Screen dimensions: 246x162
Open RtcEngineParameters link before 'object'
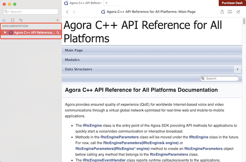[x=203, y=149]
